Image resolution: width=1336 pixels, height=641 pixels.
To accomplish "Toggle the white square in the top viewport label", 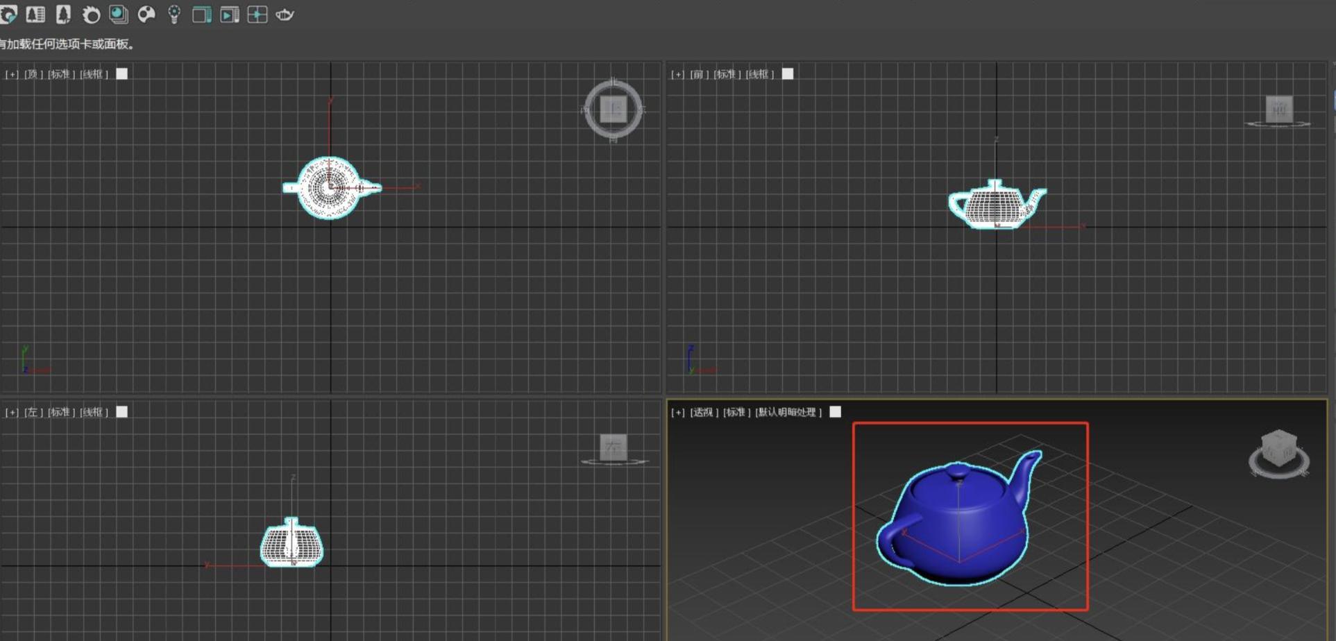I will 122,74.
